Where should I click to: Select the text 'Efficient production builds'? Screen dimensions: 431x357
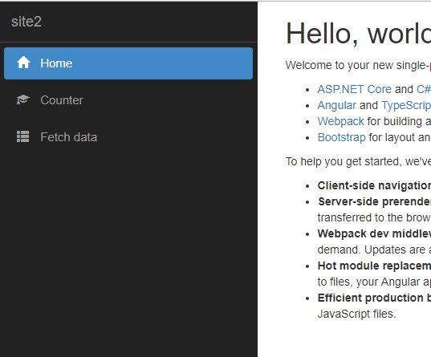coord(374,298)
